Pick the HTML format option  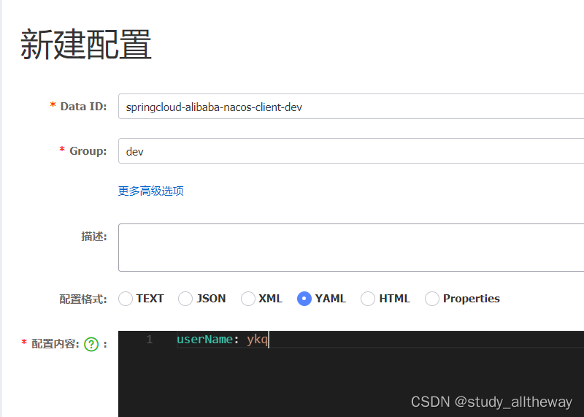pos(368,299)
